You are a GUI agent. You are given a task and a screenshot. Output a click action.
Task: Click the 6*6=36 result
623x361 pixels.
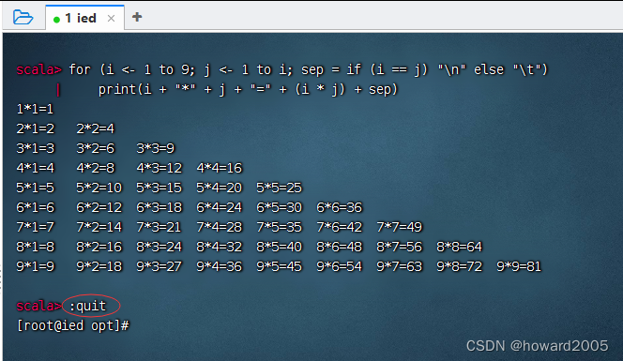[x=340, y=207]
